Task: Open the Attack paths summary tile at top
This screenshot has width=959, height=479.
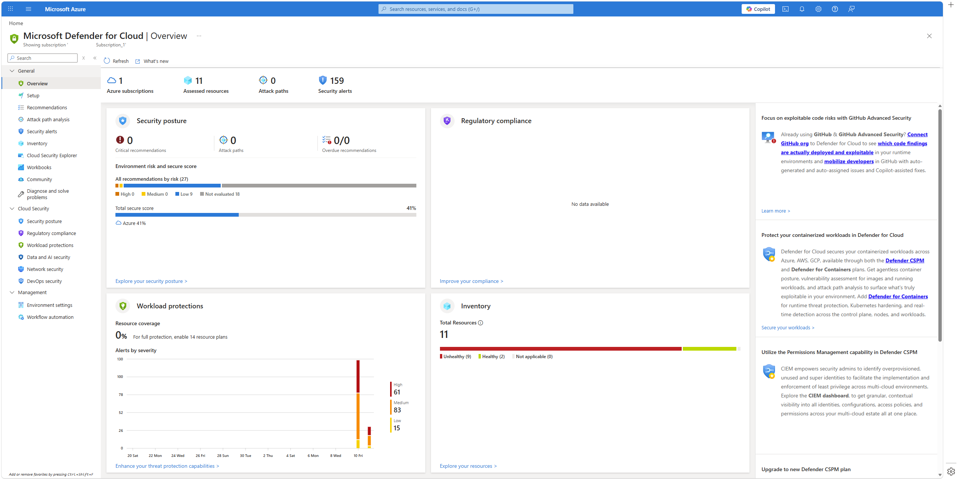Action: point(273,85)
